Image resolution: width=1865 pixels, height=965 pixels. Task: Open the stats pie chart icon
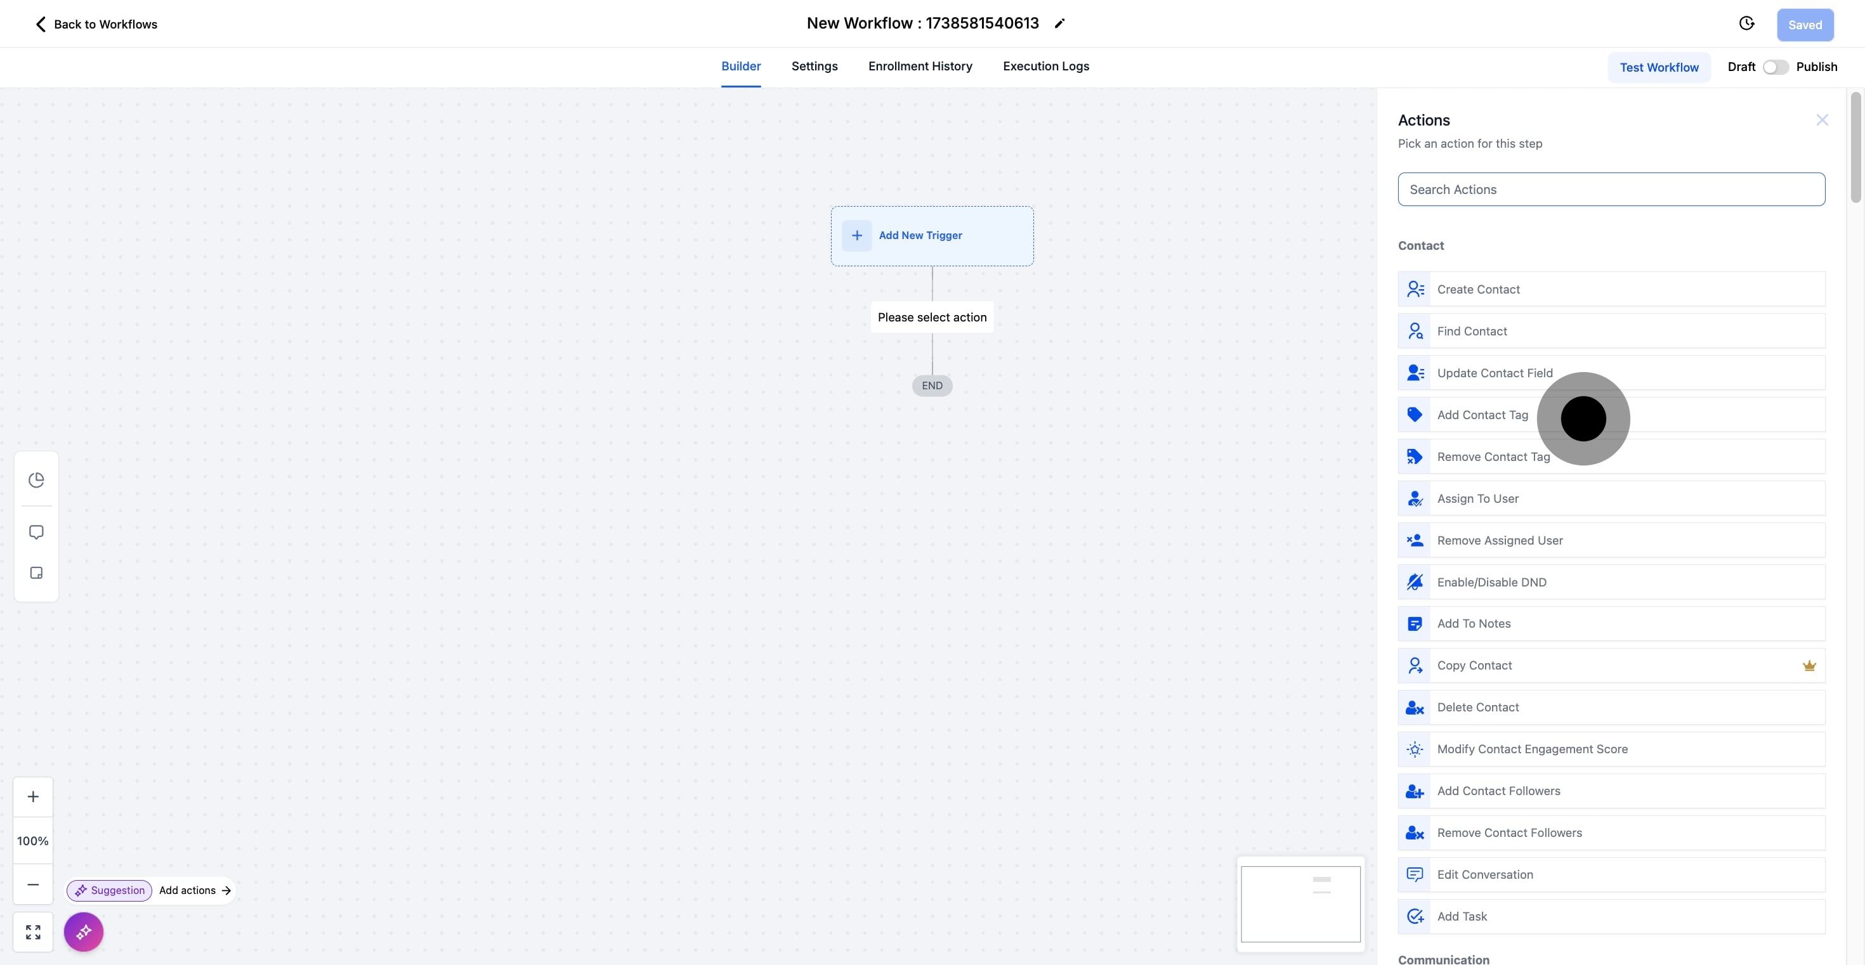point(36,481)
